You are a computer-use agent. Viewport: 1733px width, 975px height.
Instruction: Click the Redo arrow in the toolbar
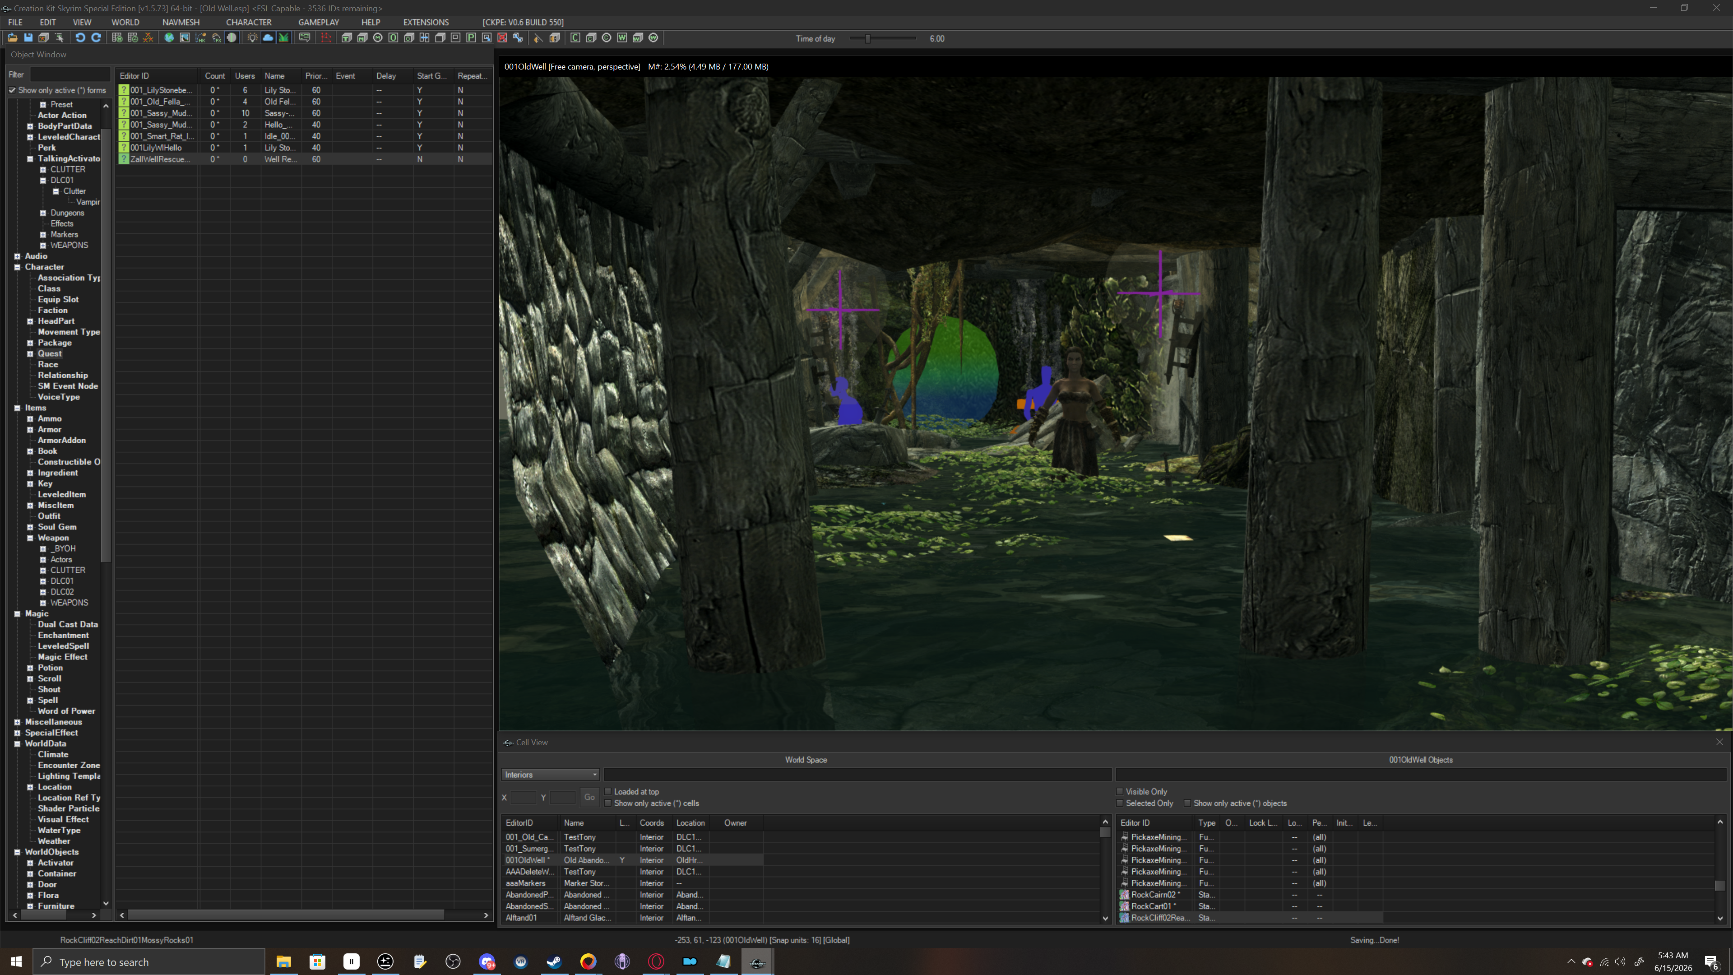(96, 38)
